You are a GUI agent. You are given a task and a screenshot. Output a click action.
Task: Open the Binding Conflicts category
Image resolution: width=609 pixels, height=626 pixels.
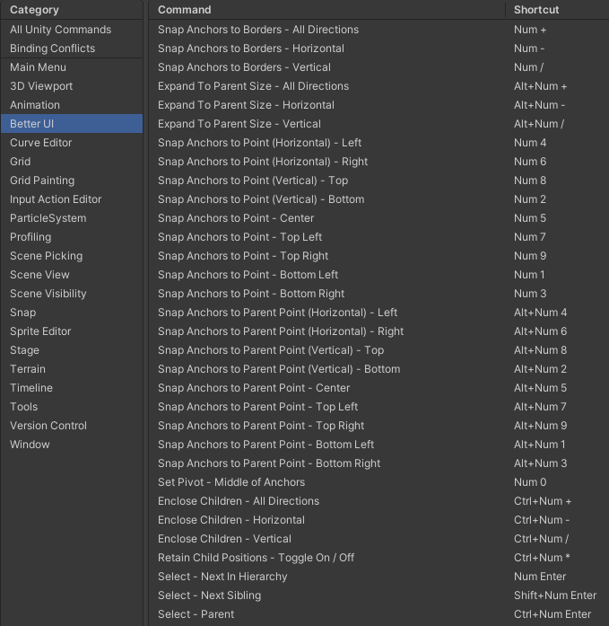coord(52,48)
